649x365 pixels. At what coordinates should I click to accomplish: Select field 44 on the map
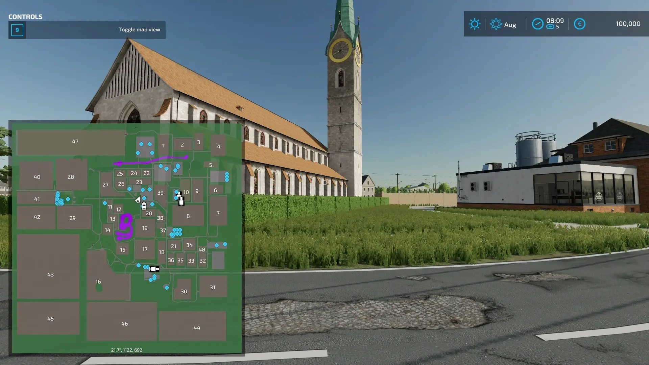click(x=197, y=328)
